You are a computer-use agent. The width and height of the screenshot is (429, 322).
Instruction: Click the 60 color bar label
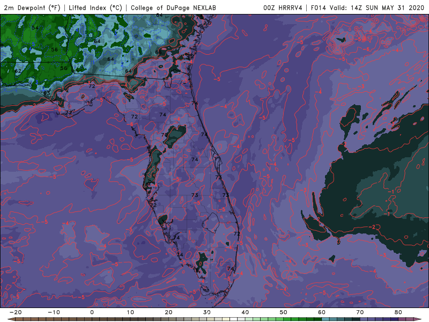(322, 312)
